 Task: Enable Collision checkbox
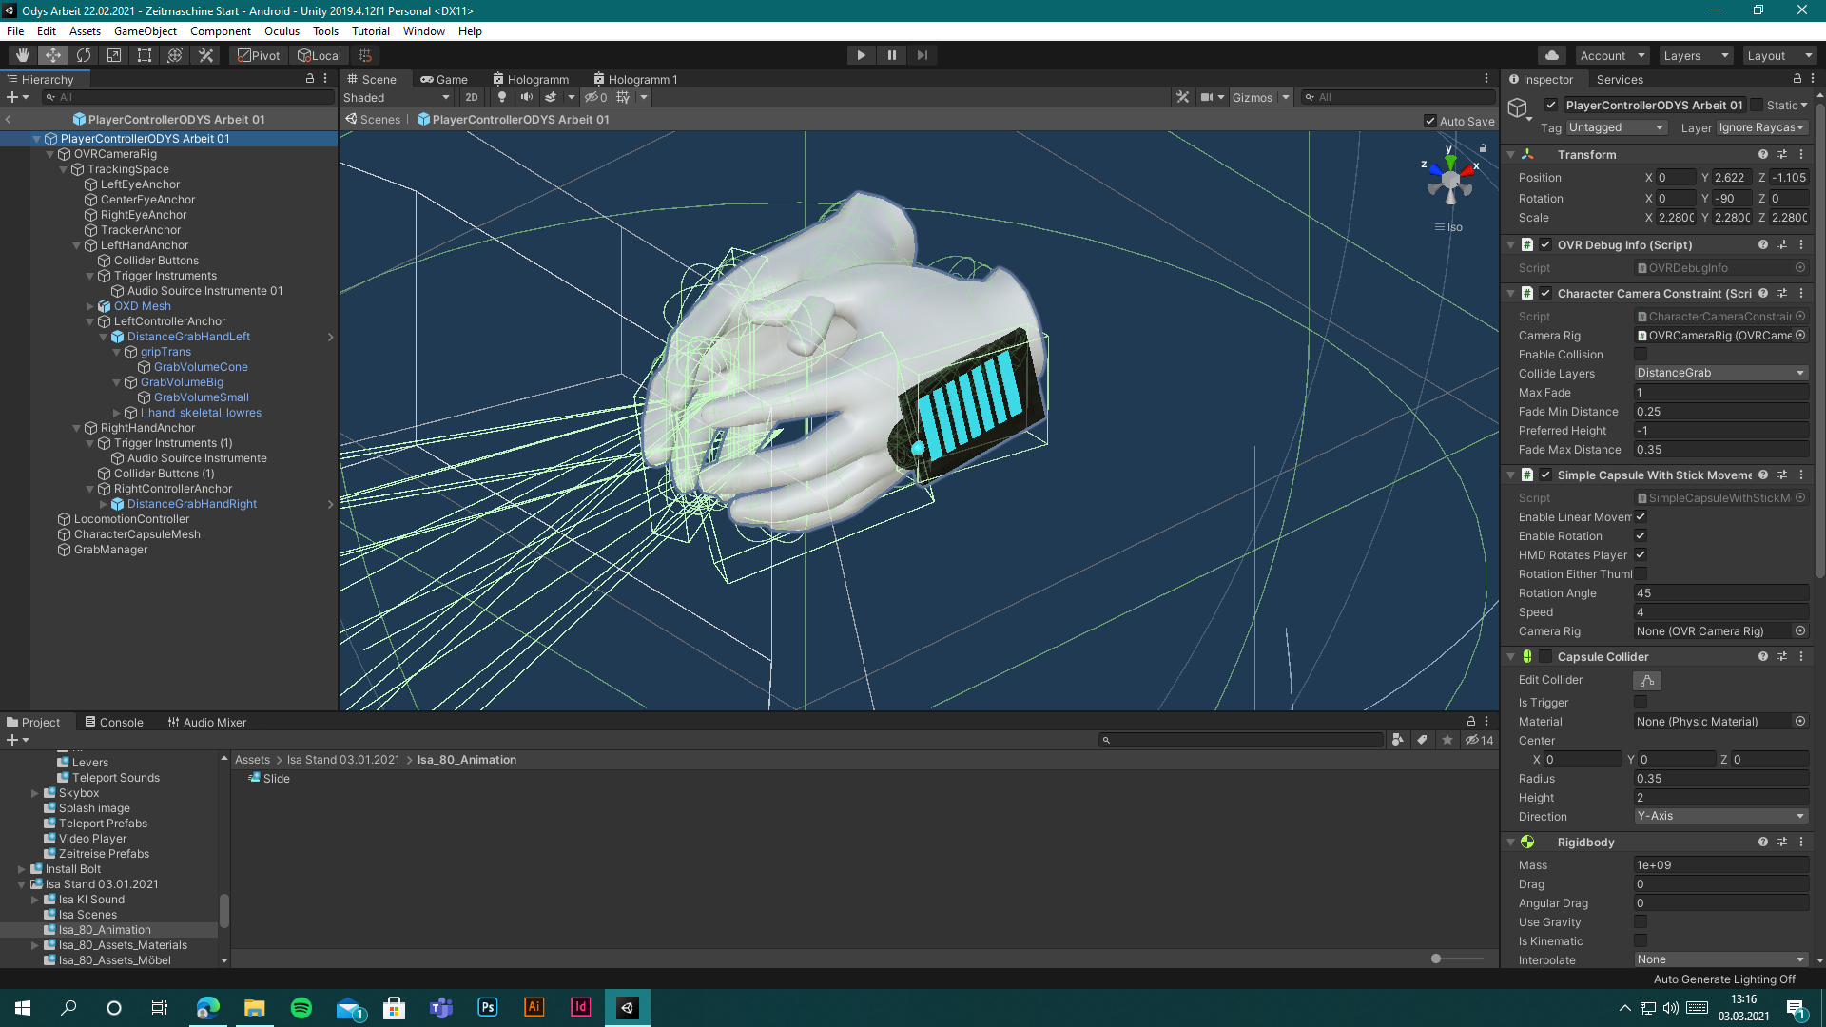point(1641,354)
